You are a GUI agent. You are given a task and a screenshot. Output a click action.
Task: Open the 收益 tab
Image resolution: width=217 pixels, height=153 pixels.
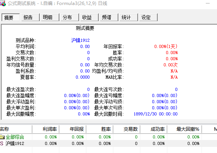click(x=89, y=17)
